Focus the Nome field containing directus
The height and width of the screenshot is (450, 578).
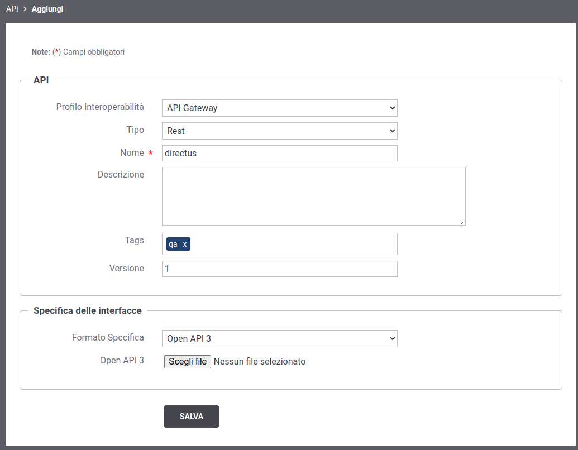pos(279,153)
